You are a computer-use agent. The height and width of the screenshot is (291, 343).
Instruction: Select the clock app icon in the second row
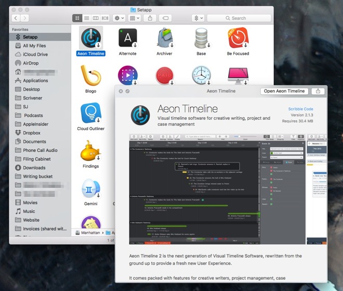(201, 75)
